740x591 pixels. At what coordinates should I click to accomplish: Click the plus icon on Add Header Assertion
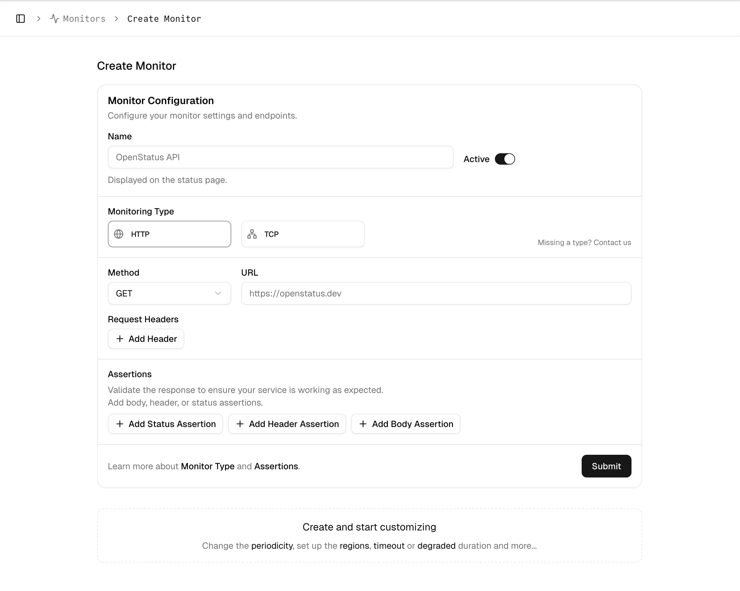coord(240,424)
